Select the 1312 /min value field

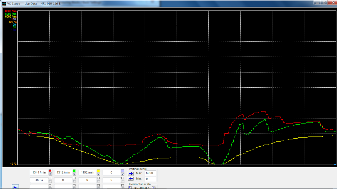click(x=63, y=172)
